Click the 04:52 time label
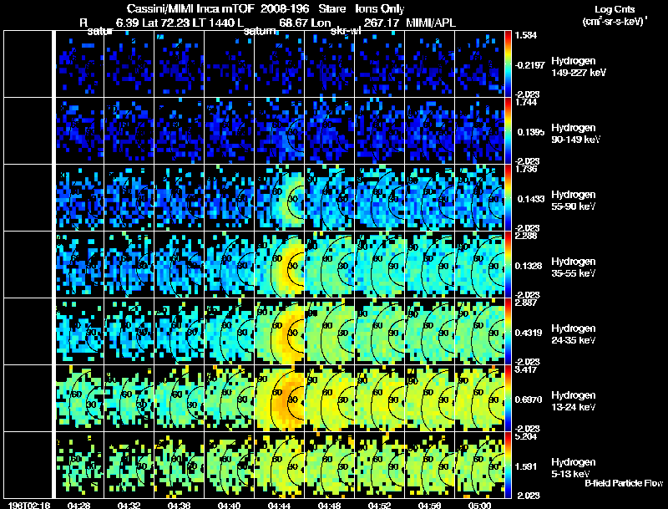Image resolution: width=668 pixels, height=509 pixels. [380, 505]
